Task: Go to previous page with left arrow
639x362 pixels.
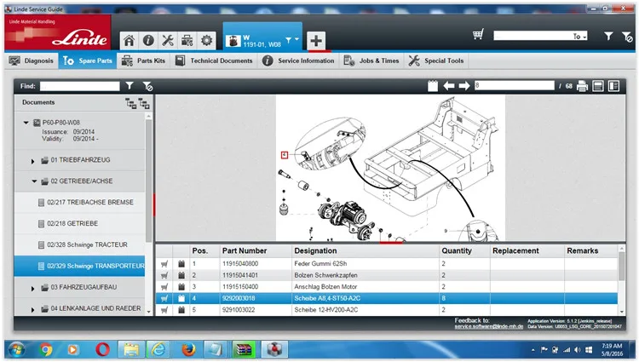Action: click(449, 86)
